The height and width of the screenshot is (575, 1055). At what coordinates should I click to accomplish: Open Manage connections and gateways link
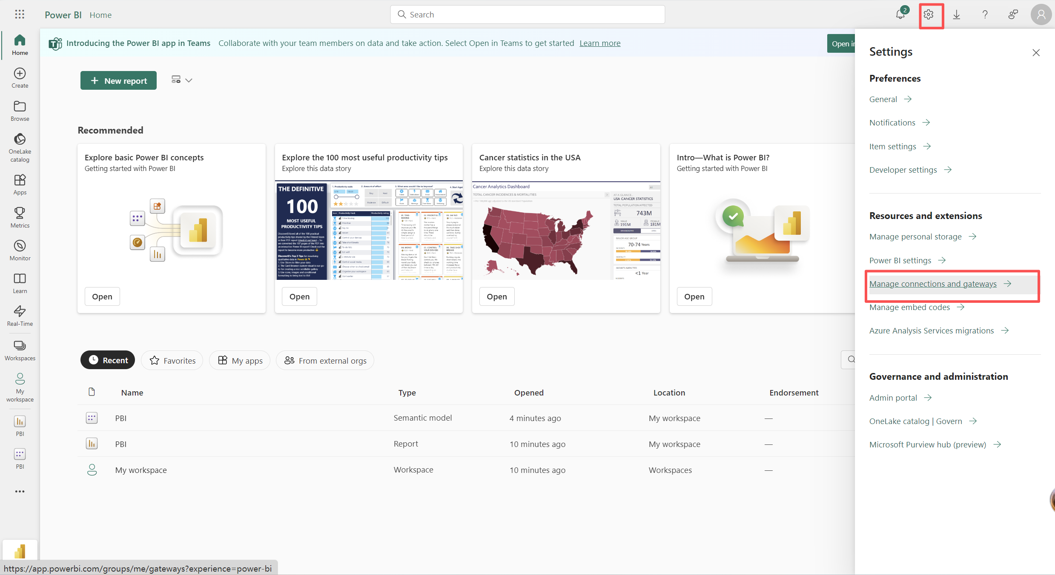tap(933, 284)
